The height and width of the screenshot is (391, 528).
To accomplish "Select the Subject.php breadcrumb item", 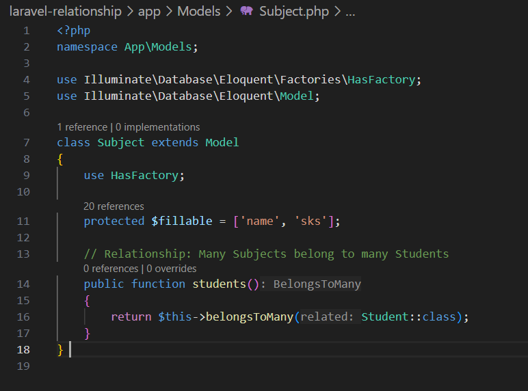I will [293, 12].
